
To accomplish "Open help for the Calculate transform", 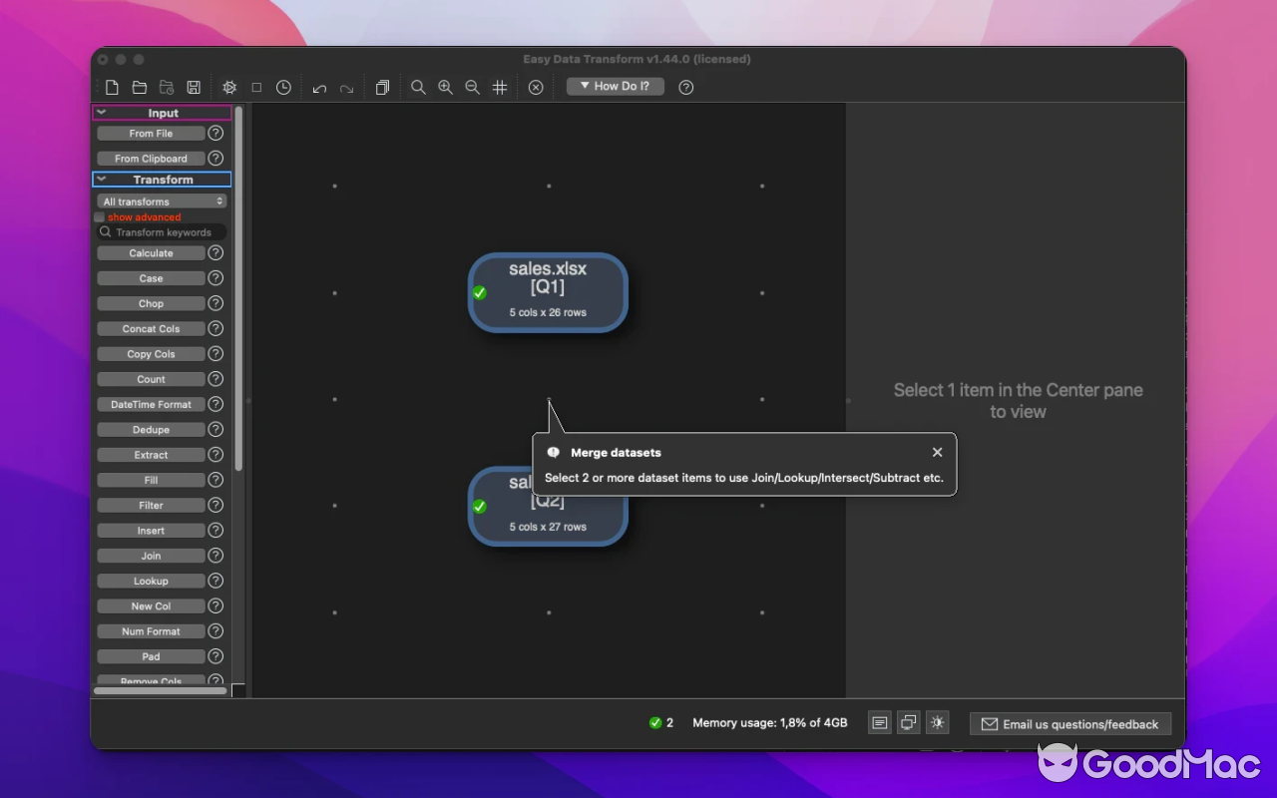I will pyautogui.click(x=215, y=253).
